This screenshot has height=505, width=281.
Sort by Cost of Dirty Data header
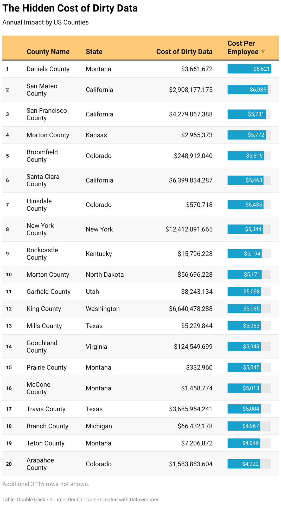tap(184, 52)
